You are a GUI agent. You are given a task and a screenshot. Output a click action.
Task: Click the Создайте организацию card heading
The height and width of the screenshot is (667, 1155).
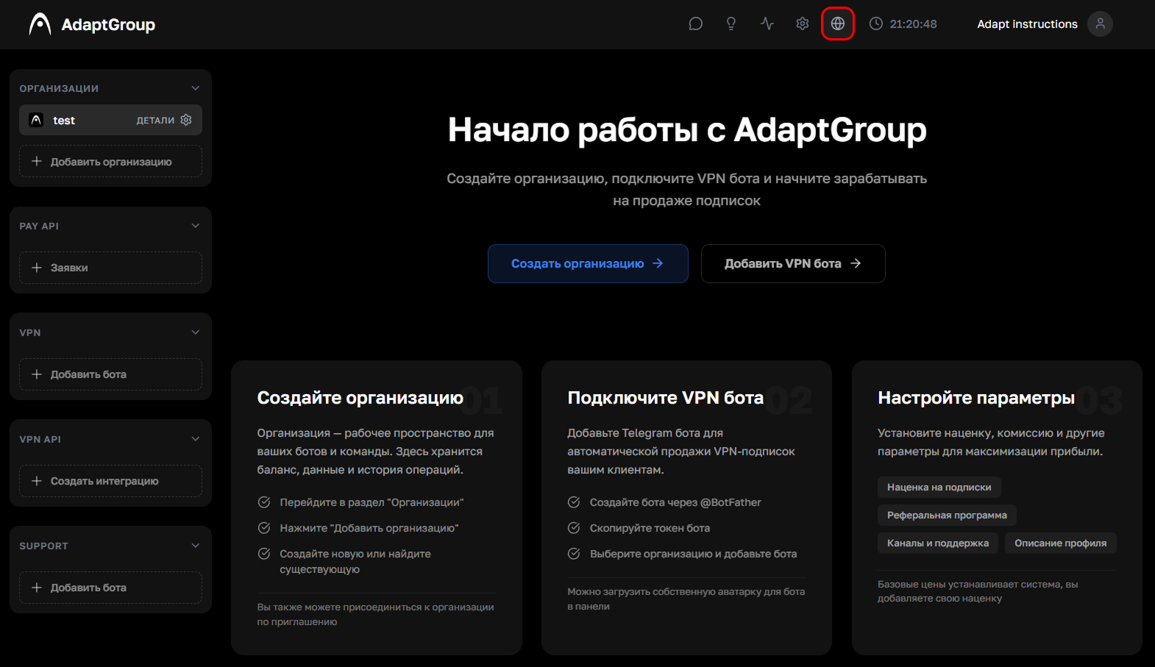point(360,398)
